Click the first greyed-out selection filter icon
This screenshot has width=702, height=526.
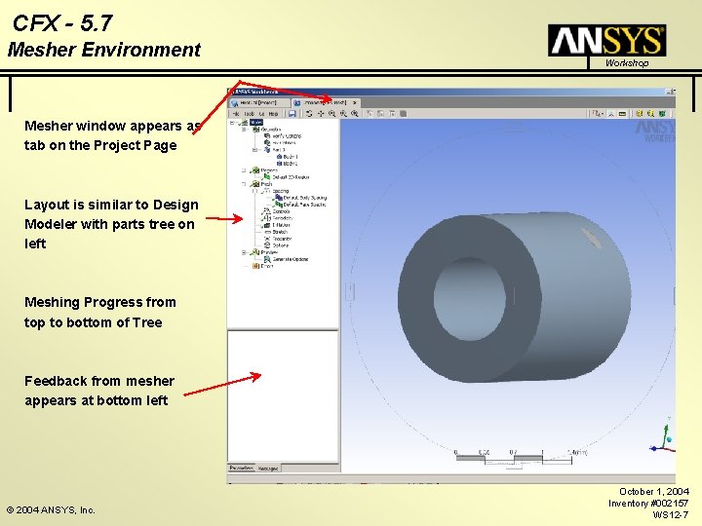click(x=370, y=114)
